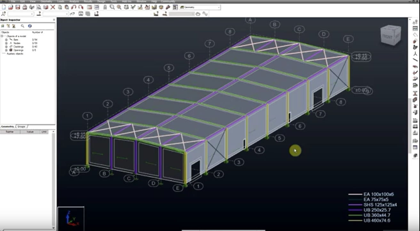Click the New project icon

tap(4, 7)
